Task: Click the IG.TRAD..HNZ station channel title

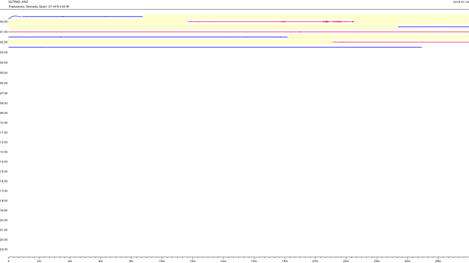Action: click(18, 2)
